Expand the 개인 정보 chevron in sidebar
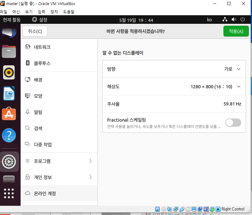252x215 pixels. (90, 177)
